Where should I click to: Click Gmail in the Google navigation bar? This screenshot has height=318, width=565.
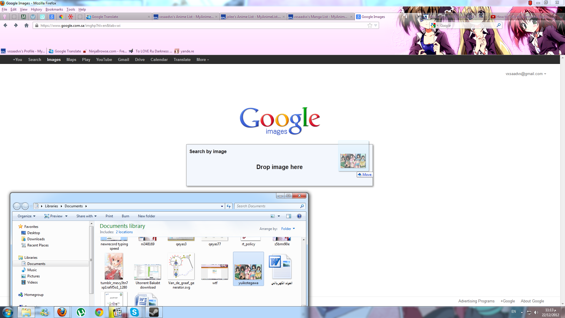point(124,59)
